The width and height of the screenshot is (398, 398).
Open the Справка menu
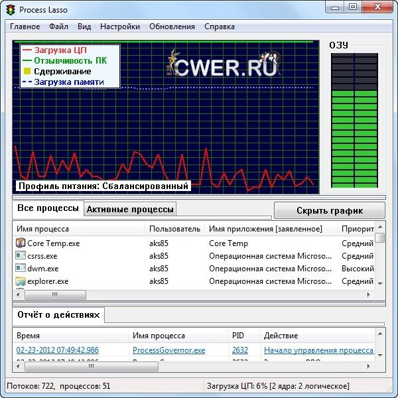(220, 27)
